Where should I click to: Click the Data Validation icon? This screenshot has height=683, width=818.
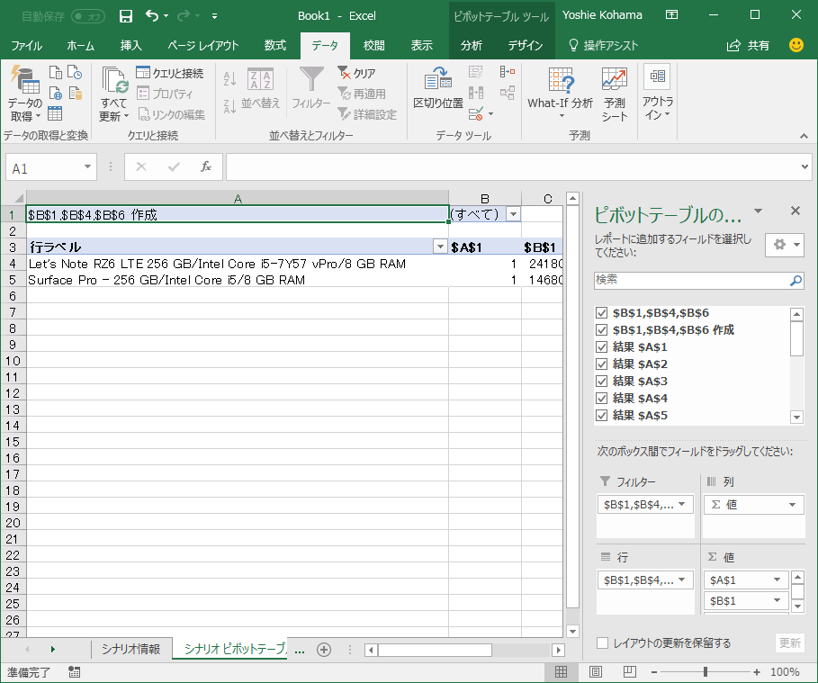click(x=476, y=113)
